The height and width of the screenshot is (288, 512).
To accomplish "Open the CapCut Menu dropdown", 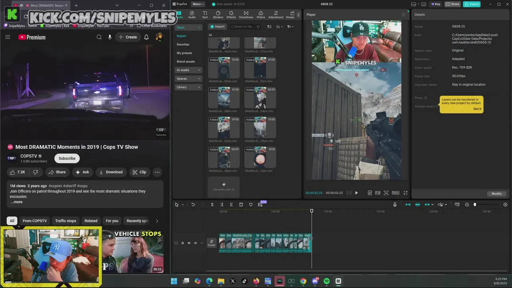I will [x=198, y=4].
